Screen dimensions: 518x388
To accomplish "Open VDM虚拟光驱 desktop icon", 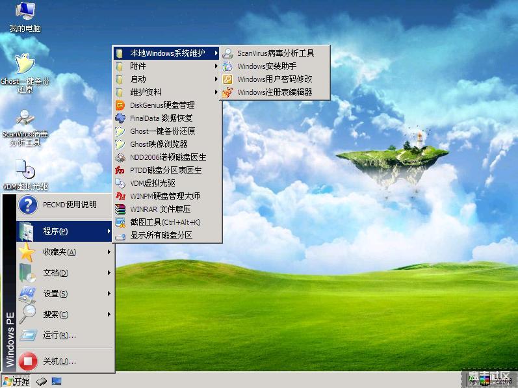I will [x=25, y=170].
